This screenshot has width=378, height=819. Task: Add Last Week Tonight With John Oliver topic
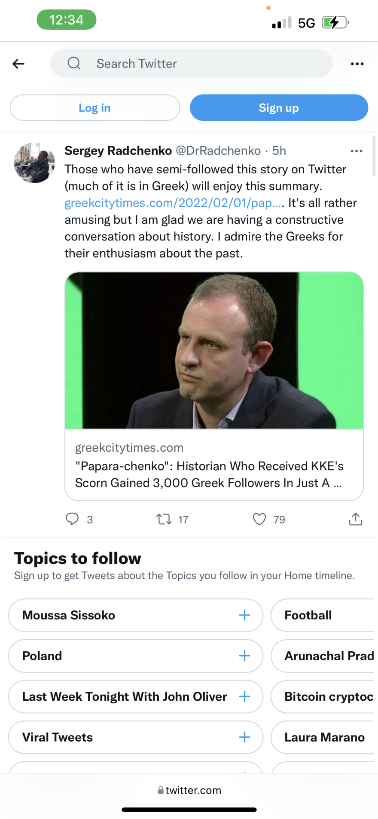244,696
